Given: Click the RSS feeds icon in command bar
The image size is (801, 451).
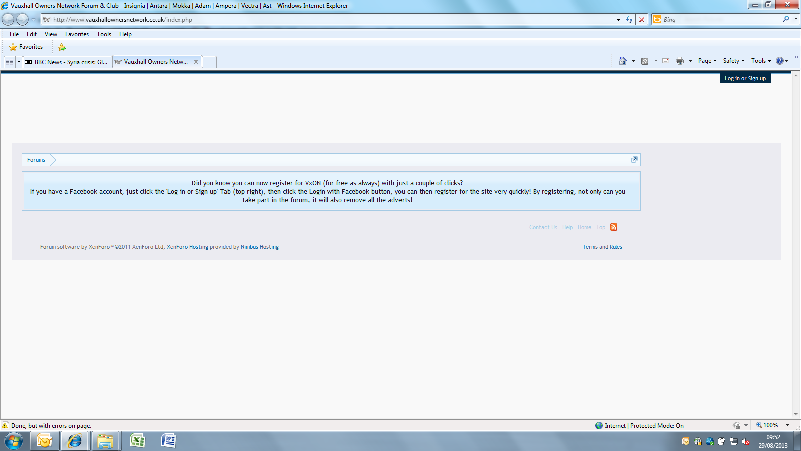Looking at the screenshot, I should tap(645, 61).
